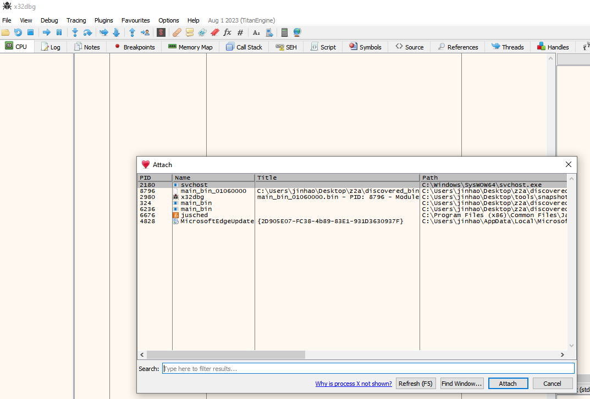This screenshot has width=590, height=399.
Task: Open the Plugins menu
Action: pyautogui.click(x=103, y=20)
